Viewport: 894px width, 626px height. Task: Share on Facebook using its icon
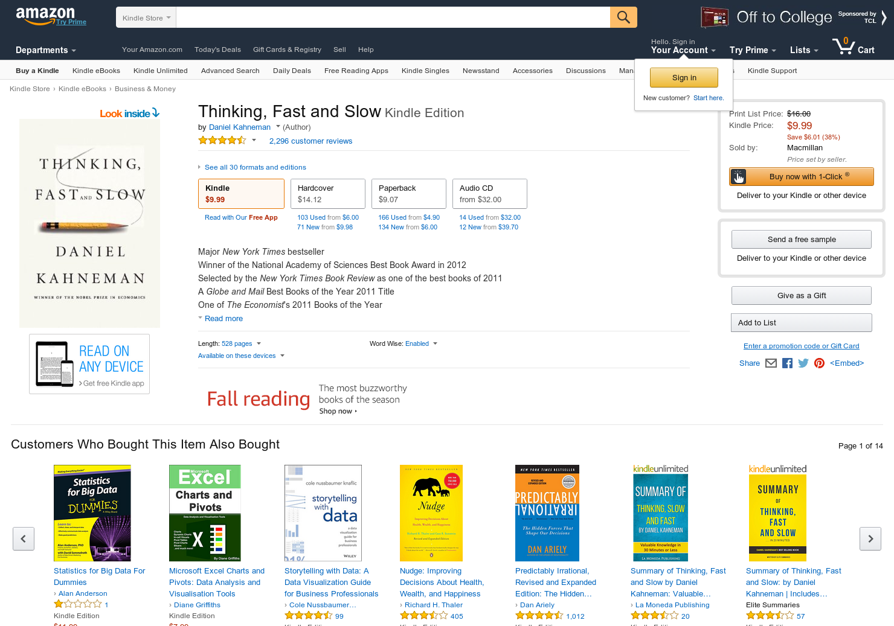pyautogui.click(x=787, y=363)
